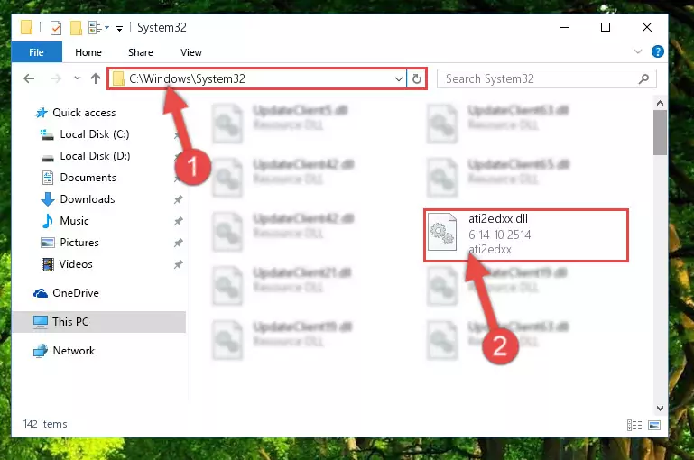The width and height of the screenshot is (694, 460).
Task: Click the Downloads blue arrow icon
Action: [48, 199]
